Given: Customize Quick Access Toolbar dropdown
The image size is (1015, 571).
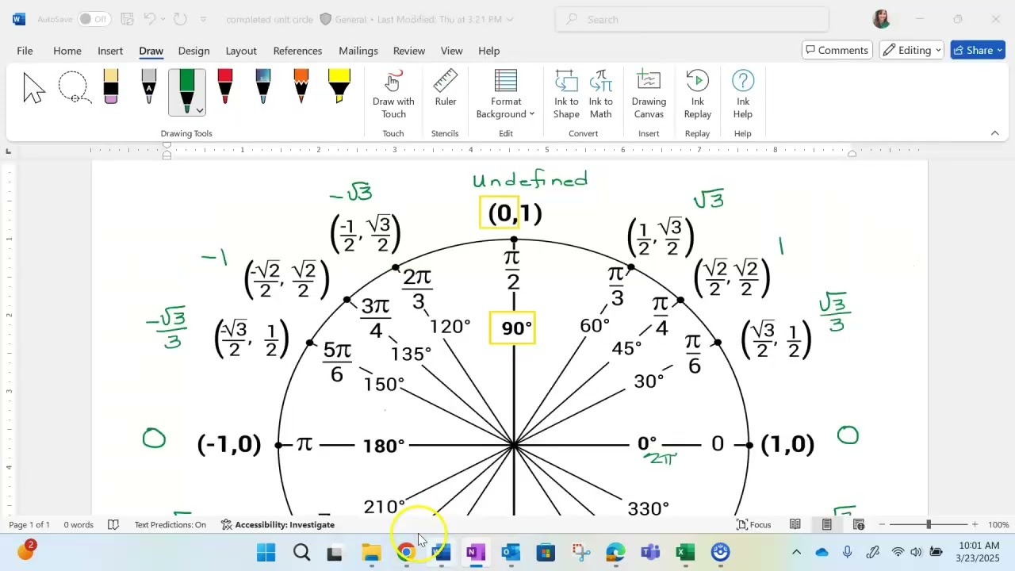Looking at the screenshot, I should click(204, 19).
